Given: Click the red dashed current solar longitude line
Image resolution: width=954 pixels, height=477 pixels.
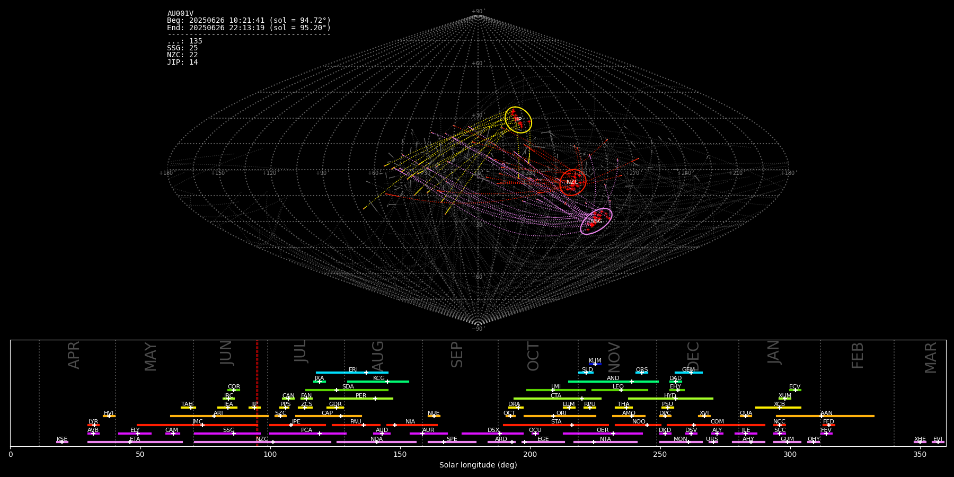Looking at the screenshot, I should (257, 393).
